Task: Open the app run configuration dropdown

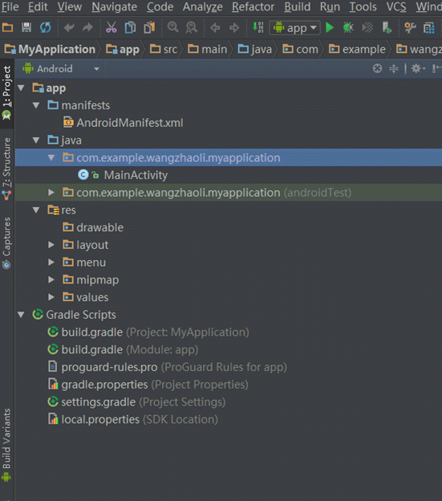Action: pos(295,28)
